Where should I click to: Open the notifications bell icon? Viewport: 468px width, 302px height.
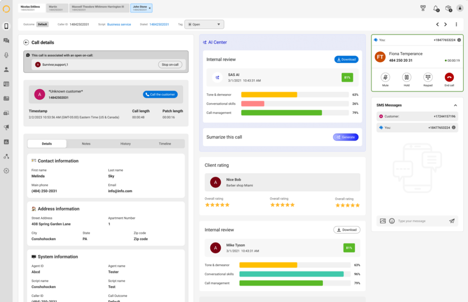click(x=436, y=8)
